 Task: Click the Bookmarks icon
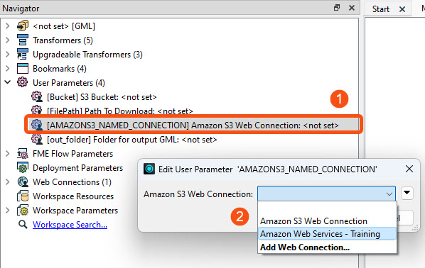23,69
